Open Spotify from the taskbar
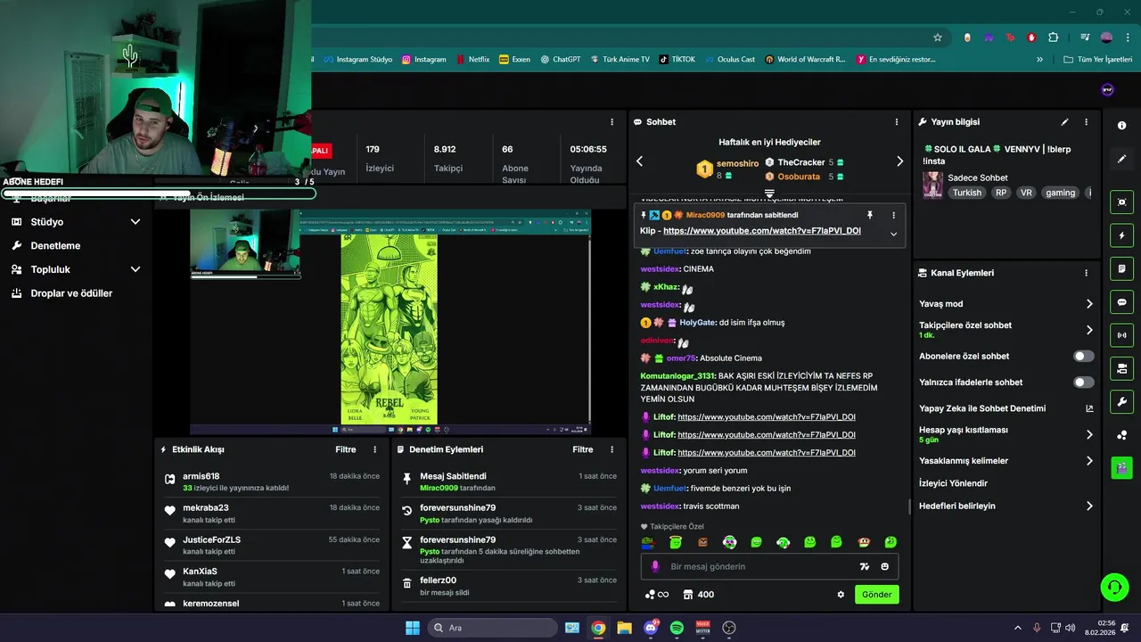This screenshot has height=642, width=1141. (x=677, y=628)
